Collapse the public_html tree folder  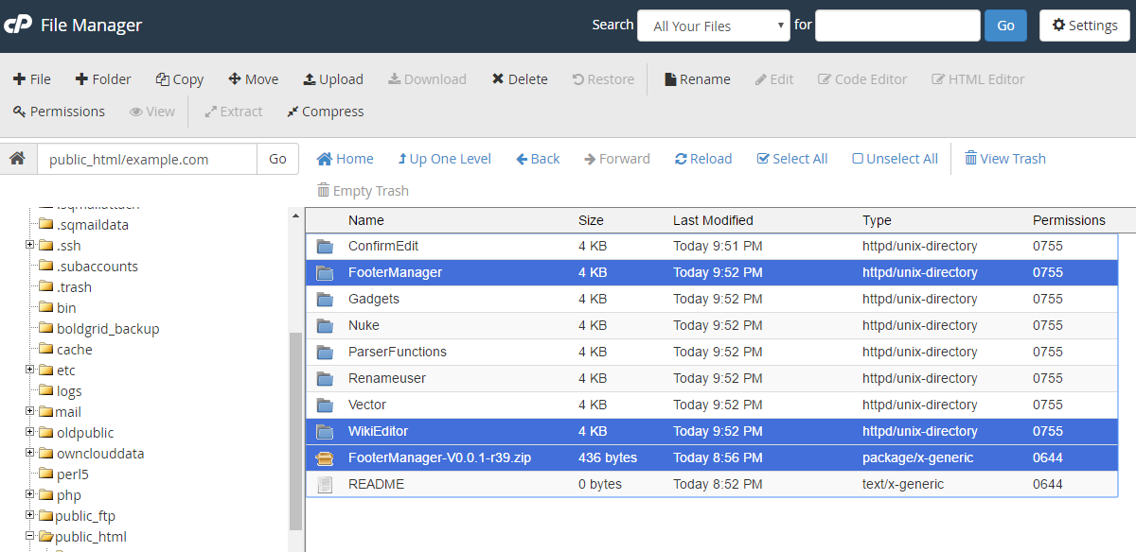click(30, 536)
